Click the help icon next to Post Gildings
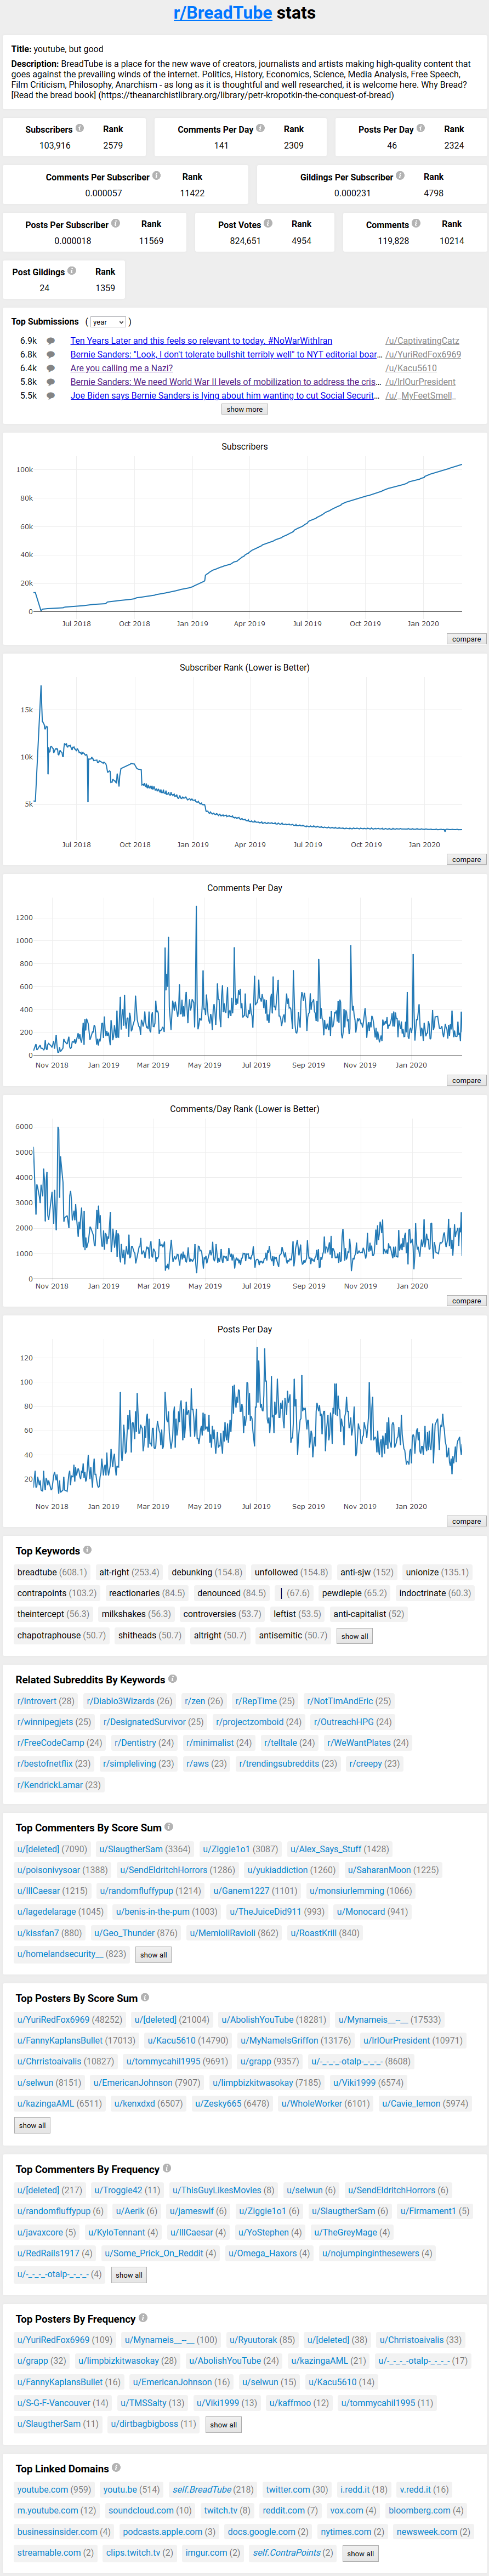Image resolution: width=489 pixels, height=2576 pixels. [x=72, y=270]
